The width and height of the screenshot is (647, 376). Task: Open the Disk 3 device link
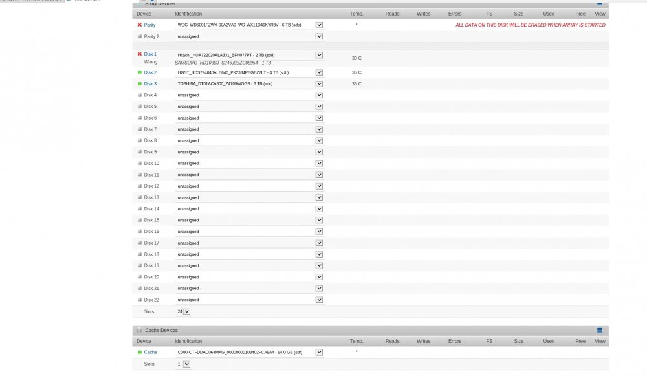point(150,83)
